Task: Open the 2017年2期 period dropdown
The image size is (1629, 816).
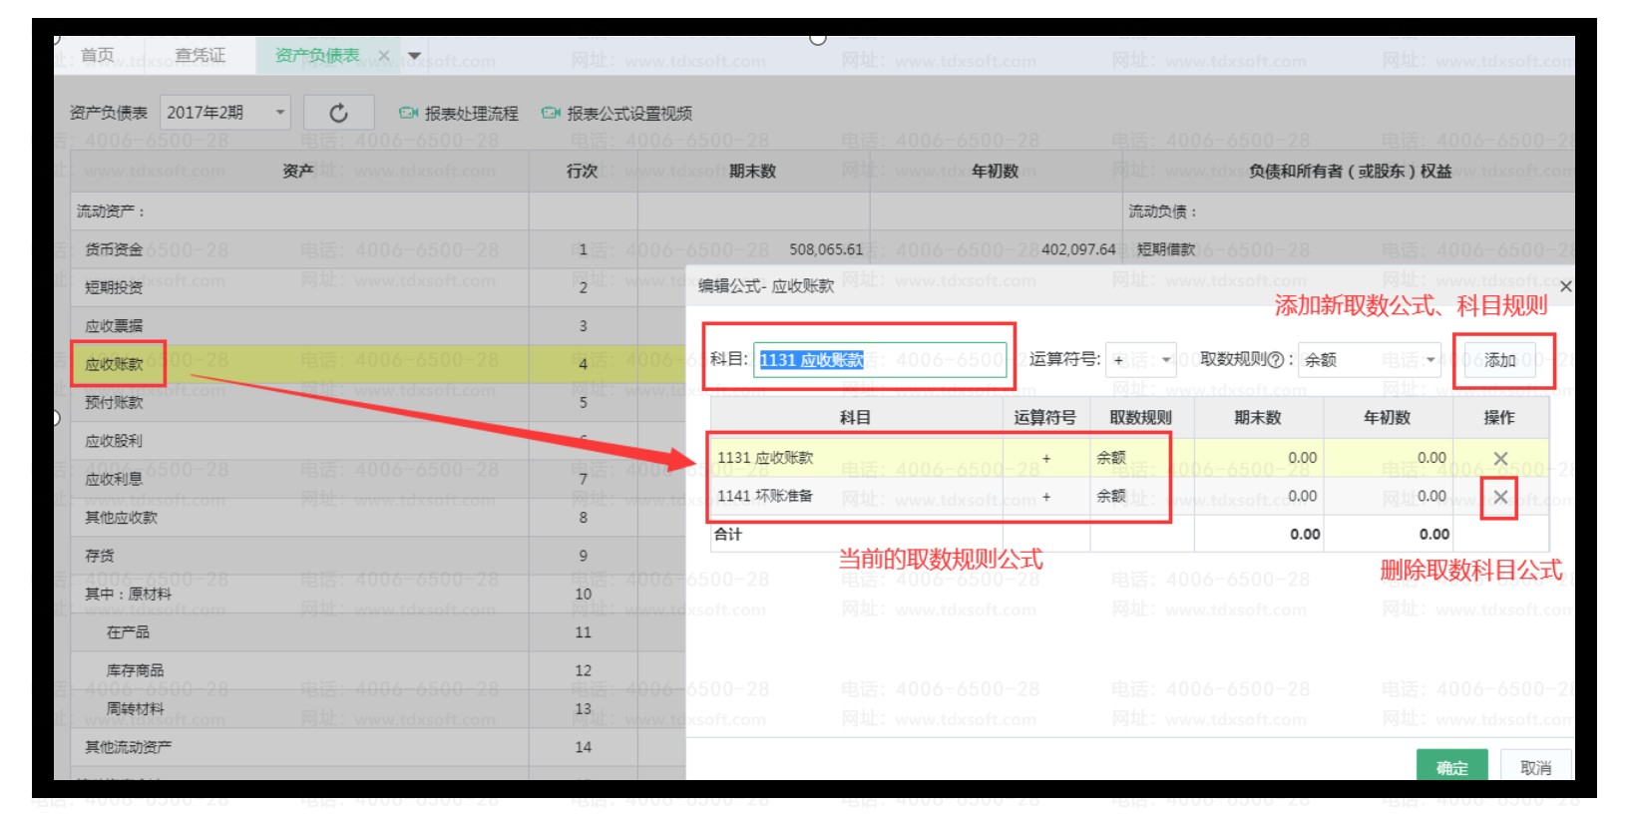Action: pyautogui.click(x=280, y=113)
